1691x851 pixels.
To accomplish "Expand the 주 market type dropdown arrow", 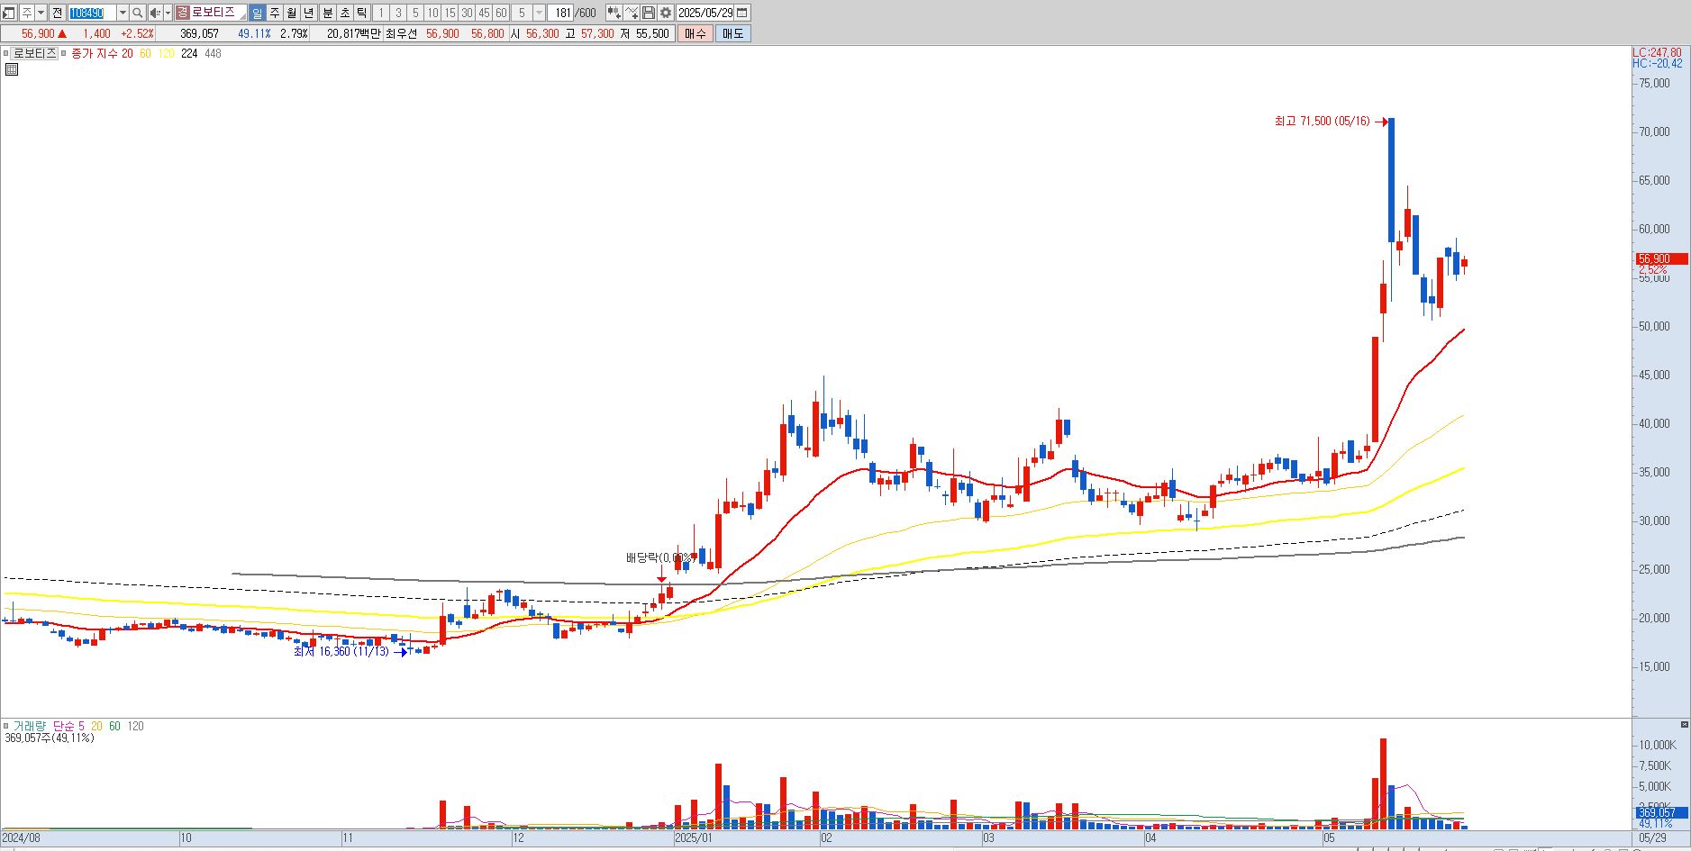I will click(x=41, y=13).
